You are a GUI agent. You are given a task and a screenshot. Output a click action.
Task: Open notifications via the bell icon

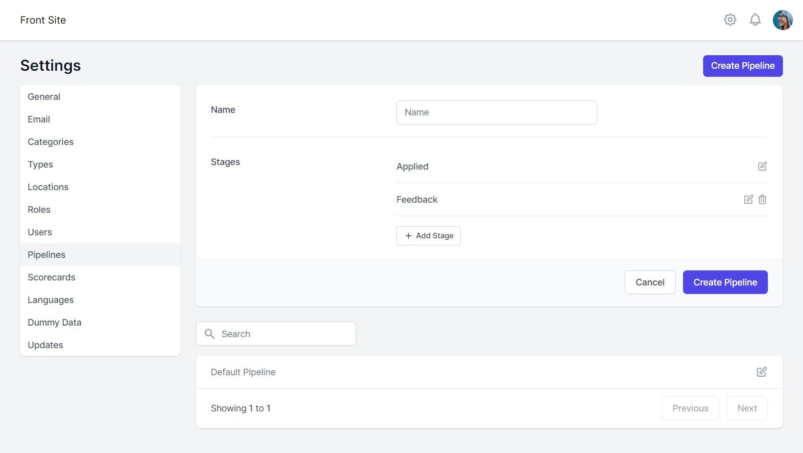[755, 20]
